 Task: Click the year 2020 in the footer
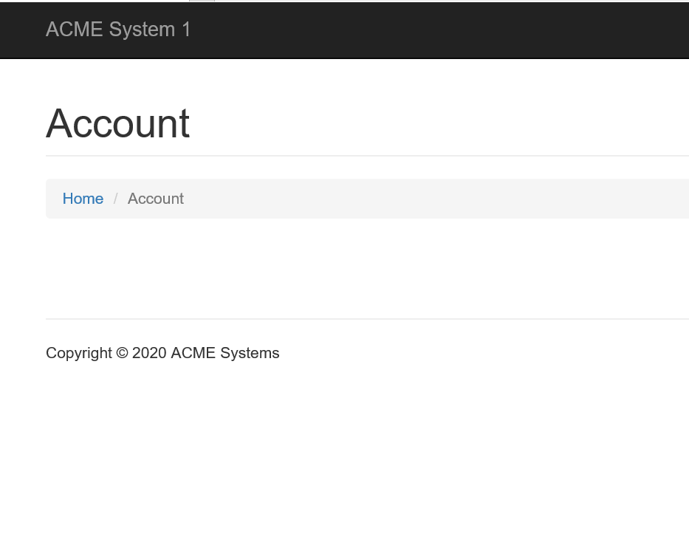(x=149, y=353)
